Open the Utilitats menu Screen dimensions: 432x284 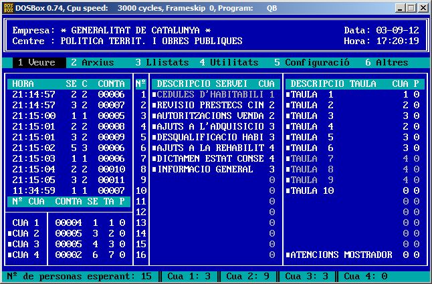228,62
